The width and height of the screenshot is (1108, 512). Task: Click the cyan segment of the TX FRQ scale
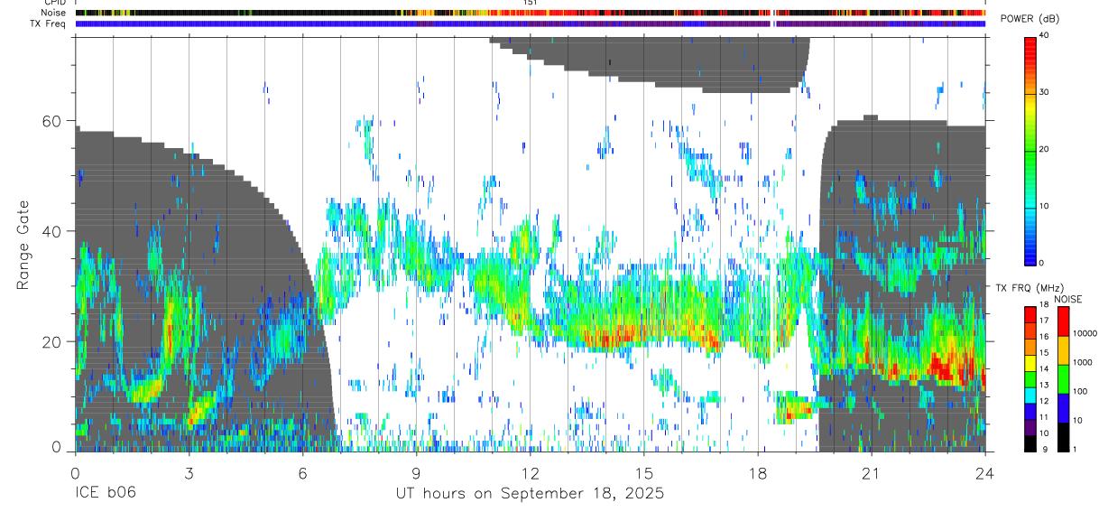pos(1030,395)
